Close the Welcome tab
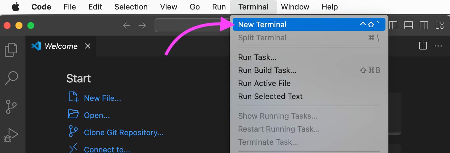The image size is (450, 153). [x=88, y=46]
